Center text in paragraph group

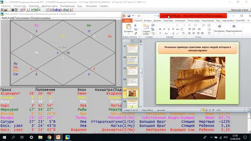coord(194,33)
